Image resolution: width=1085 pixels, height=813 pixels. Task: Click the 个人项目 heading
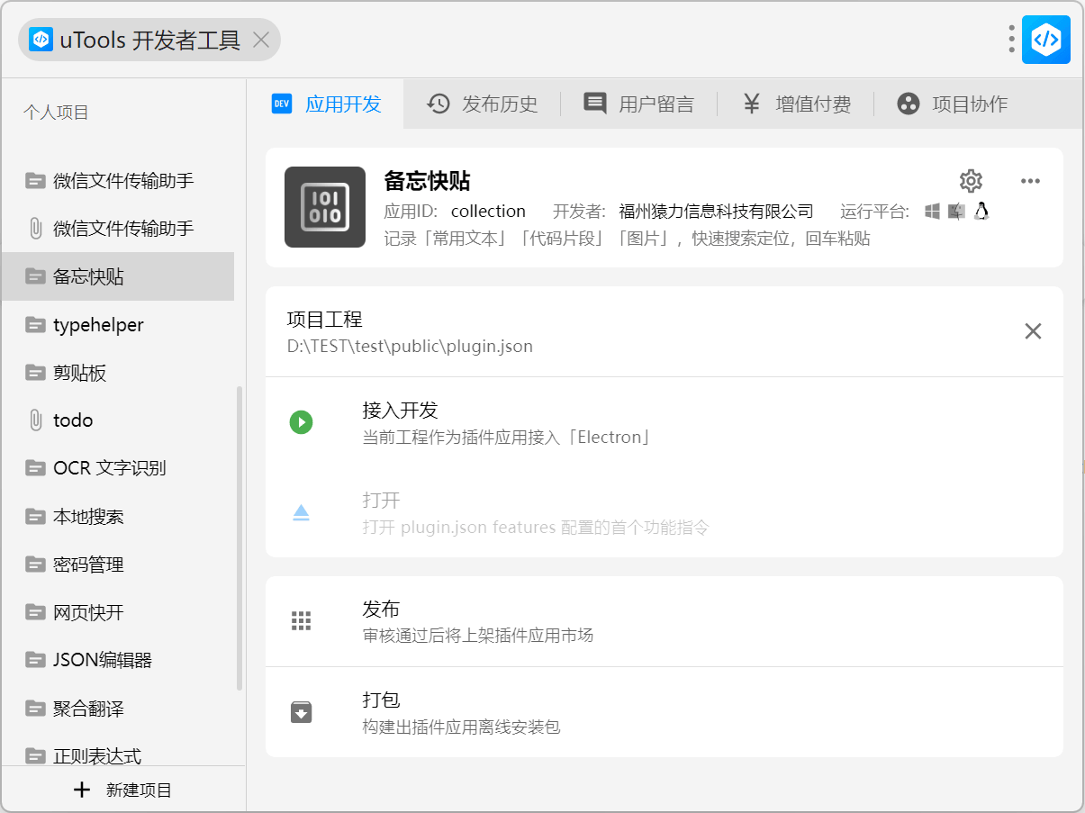click(57, 113)
